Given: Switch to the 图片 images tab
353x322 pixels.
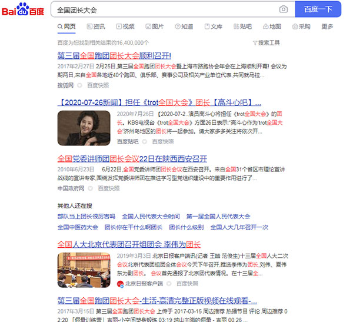Looking at the screenshot, I should [x=154, y=26].
